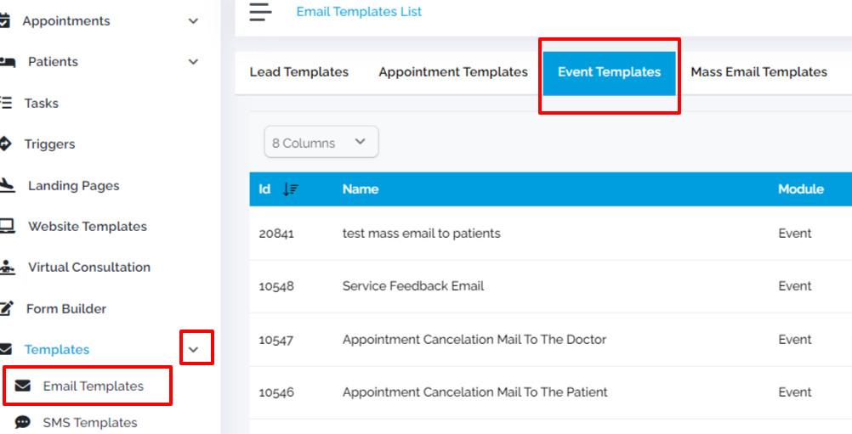Click the Form Builder edit icon
This screenshot has width=852, height=434.
(x=7, y=308)
